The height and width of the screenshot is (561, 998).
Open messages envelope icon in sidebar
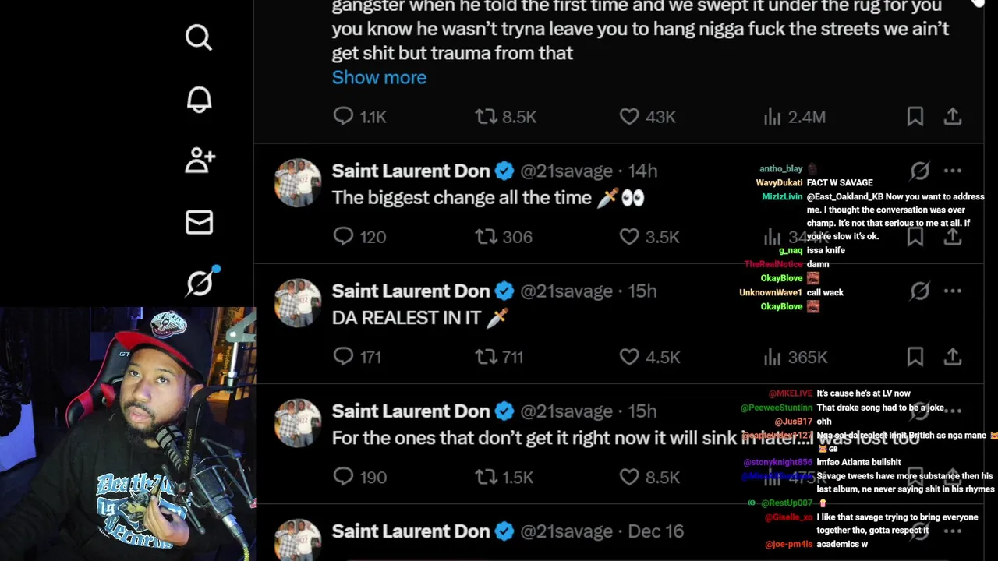click(x=199, y=222)
